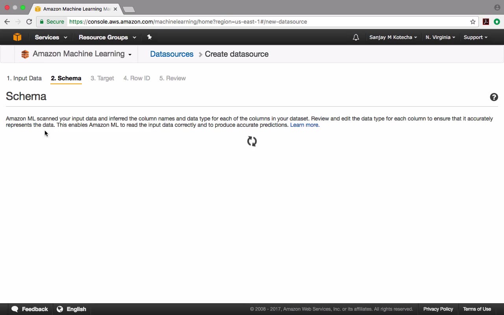Click the Chrome profile avatar icon
Viewport: 504px width, 315px height.
click(497, 7)
